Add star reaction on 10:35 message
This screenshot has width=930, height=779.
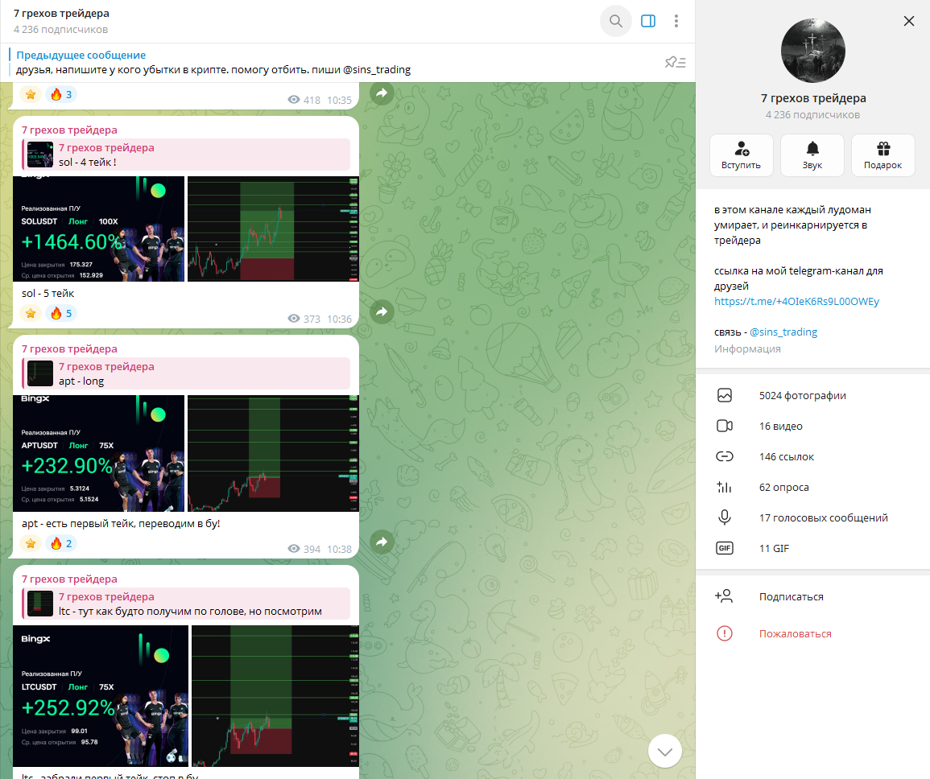(x=31, y=94)
